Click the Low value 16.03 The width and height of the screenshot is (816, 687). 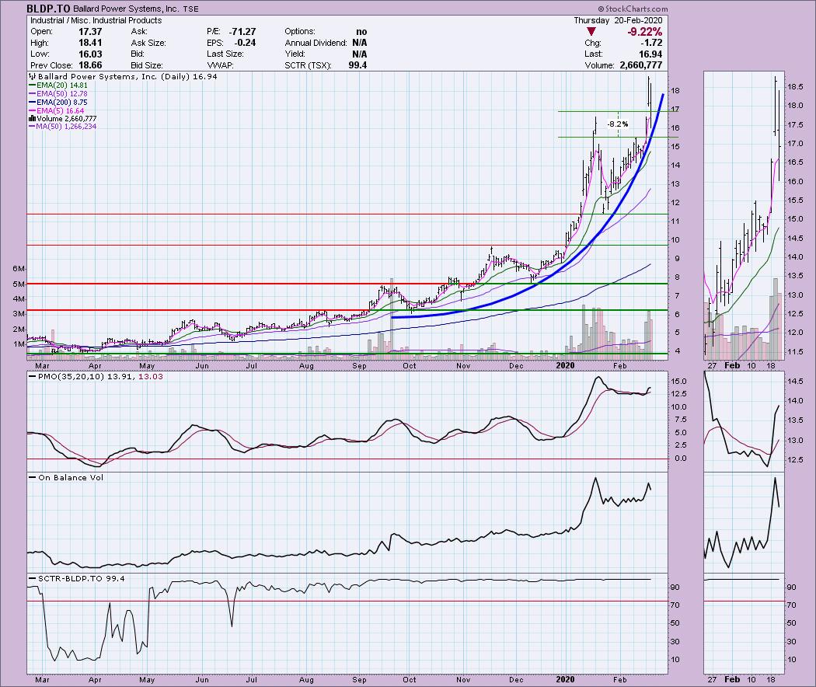point(91,54)
